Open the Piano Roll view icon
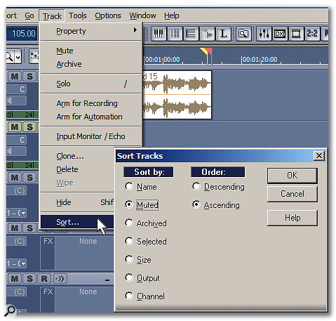Viewport: 336px width, 321px height. click(x=159, y=34)
